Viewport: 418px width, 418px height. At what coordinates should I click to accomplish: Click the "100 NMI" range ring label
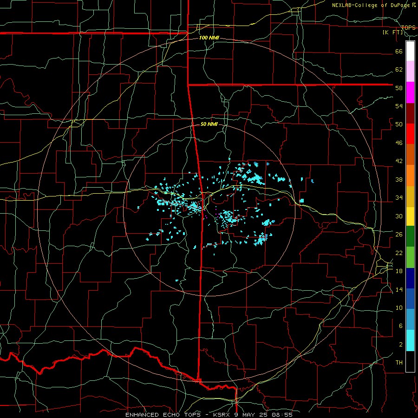click(209, 38)
